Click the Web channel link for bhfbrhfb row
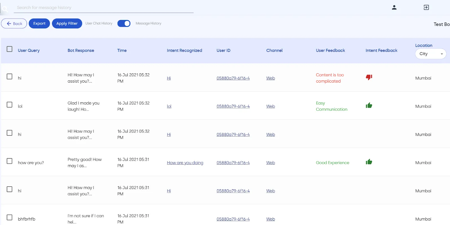This screenshot has width=450, height=225. (x=271, y=219)
